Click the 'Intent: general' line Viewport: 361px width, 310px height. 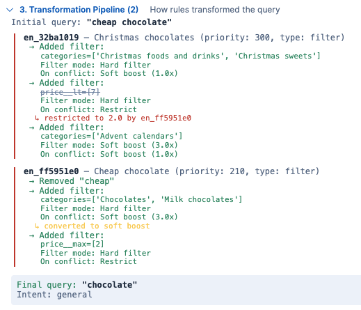(x=54, y=295)
